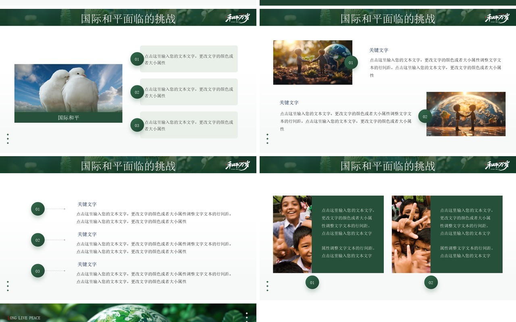Select 关键文字 heading beside list circle 02
This screenshot has height=322, width=516.
[x=87, y=234]
